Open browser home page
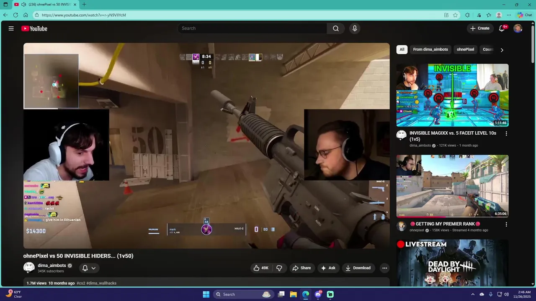 pos(26,15)
